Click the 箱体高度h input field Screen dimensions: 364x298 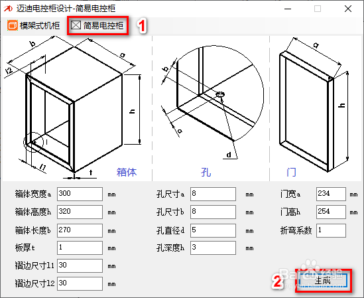[80, 212]
